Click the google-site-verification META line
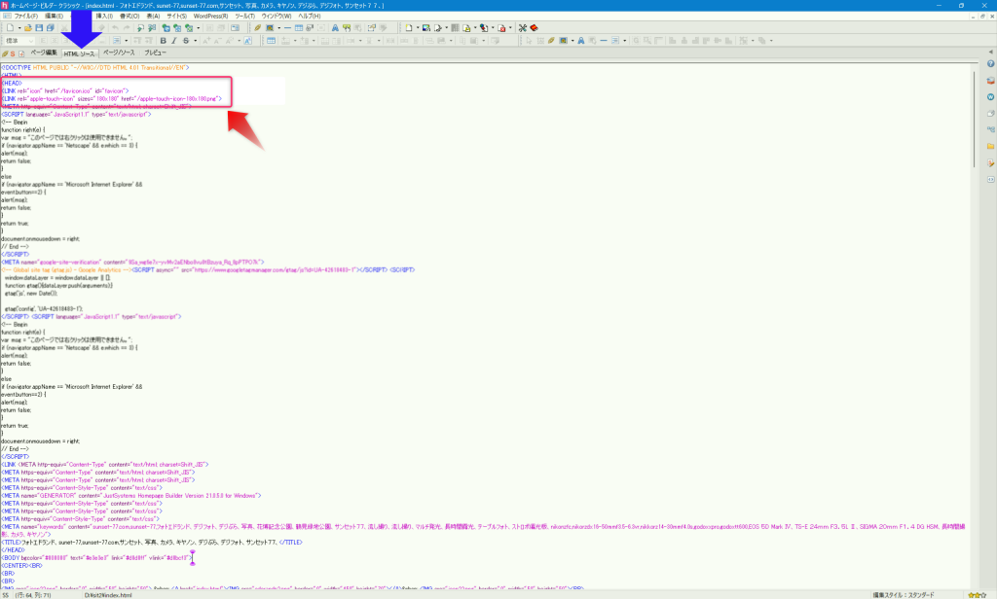Viewport: 997px width, 599px height. [132, 262]
